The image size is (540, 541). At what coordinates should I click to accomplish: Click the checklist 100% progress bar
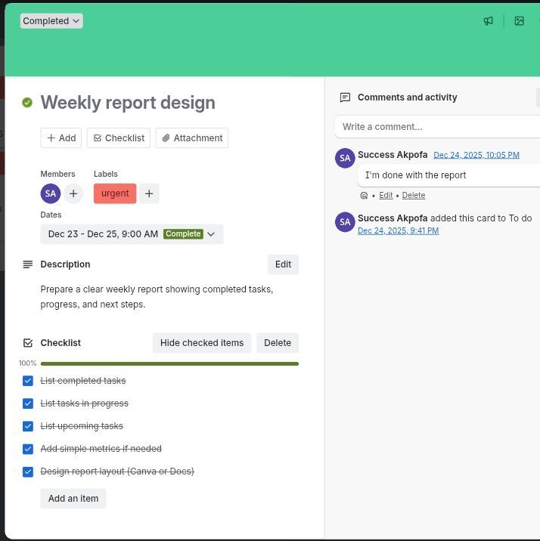coord(169,363)
